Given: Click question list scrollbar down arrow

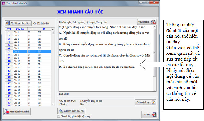Looking at the screenshot, I should point(53,104).
